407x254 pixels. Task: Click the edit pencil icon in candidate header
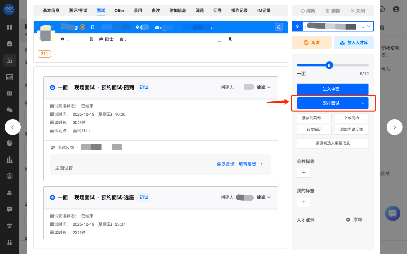click(279, 27)
